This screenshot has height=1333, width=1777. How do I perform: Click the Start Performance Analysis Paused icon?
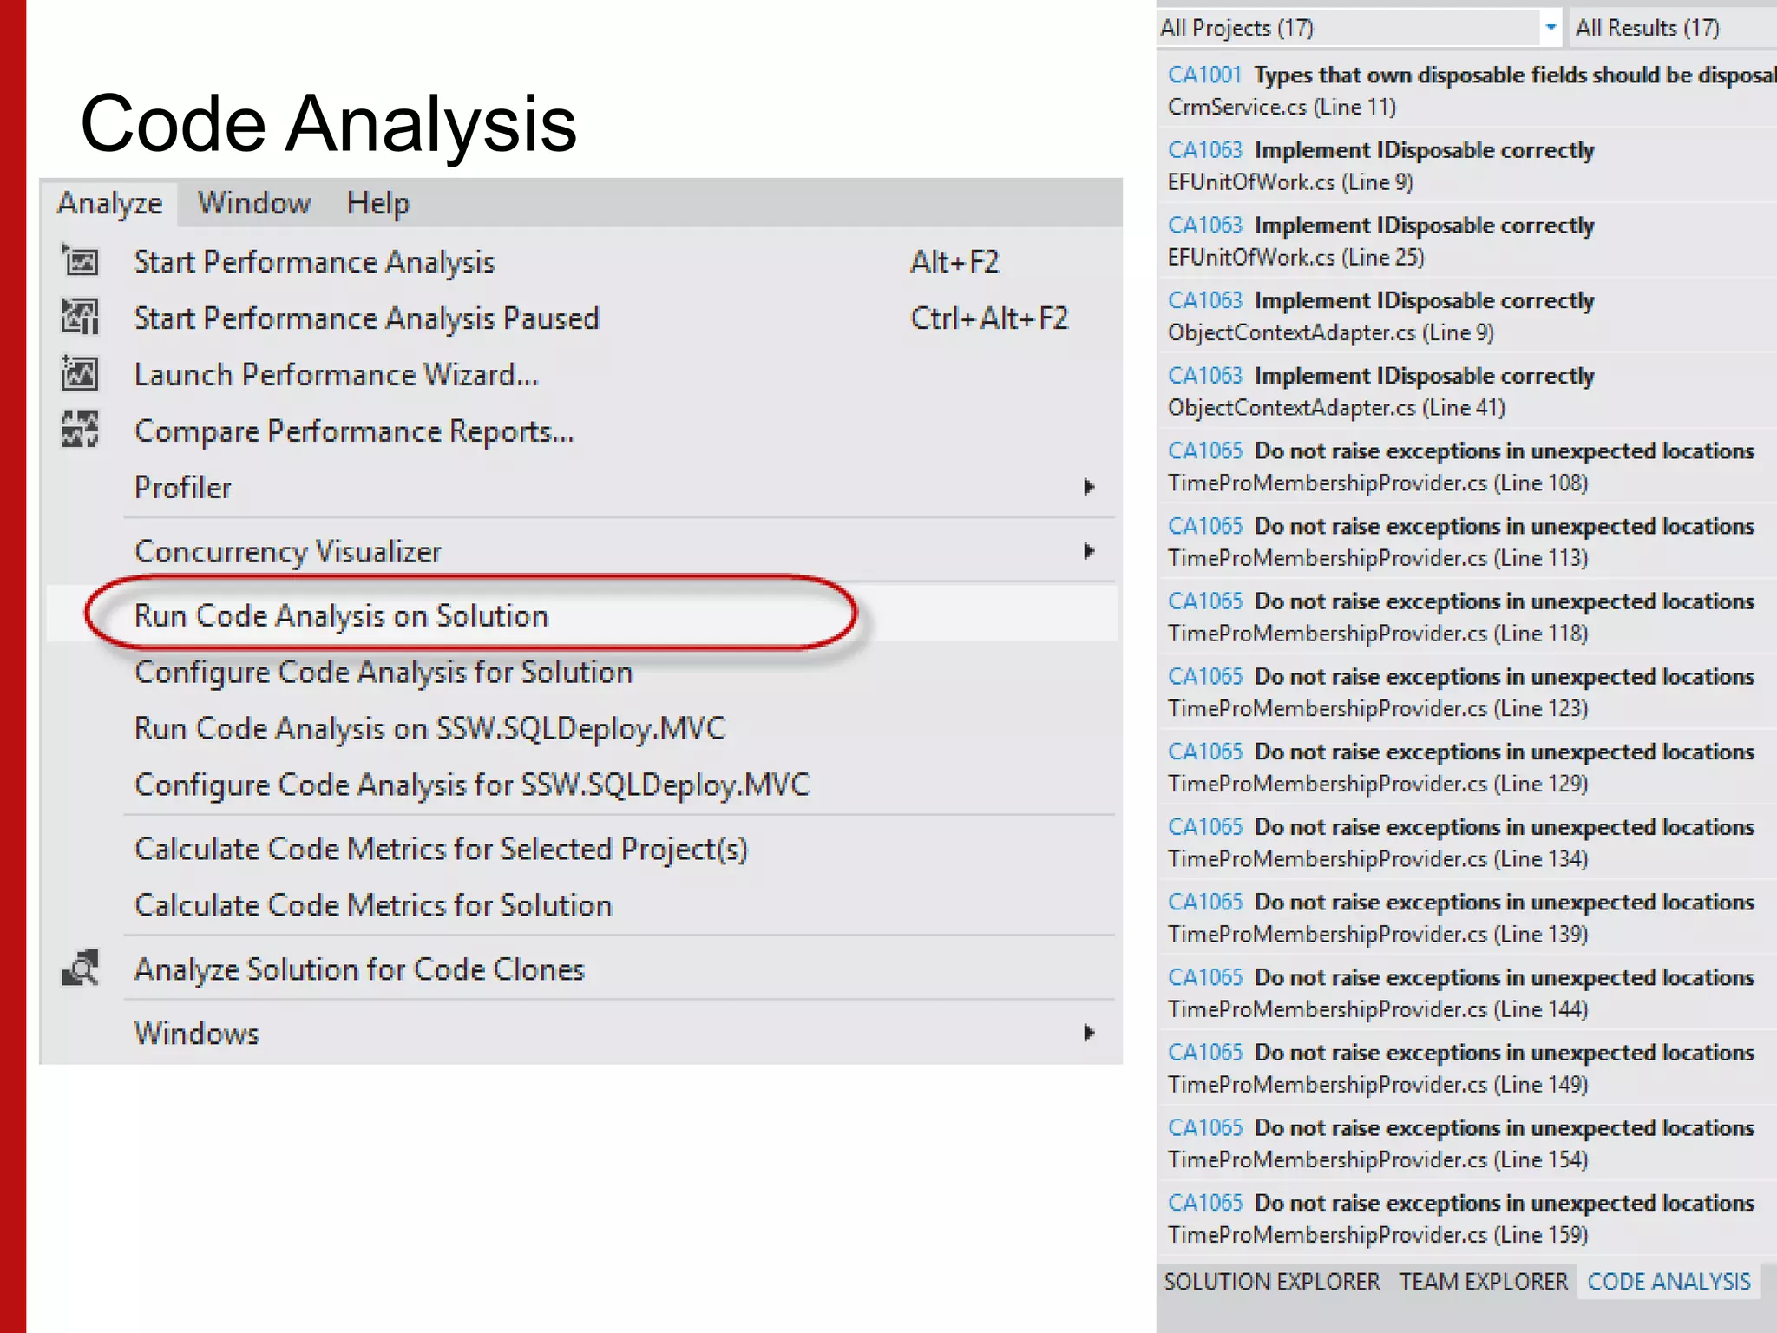click(x=80, y=317)
